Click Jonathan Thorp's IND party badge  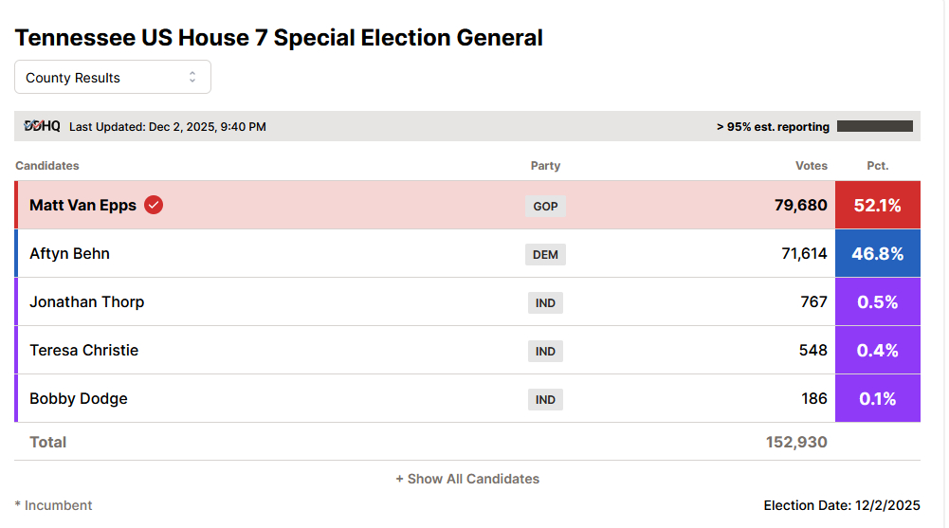[545, 302]
